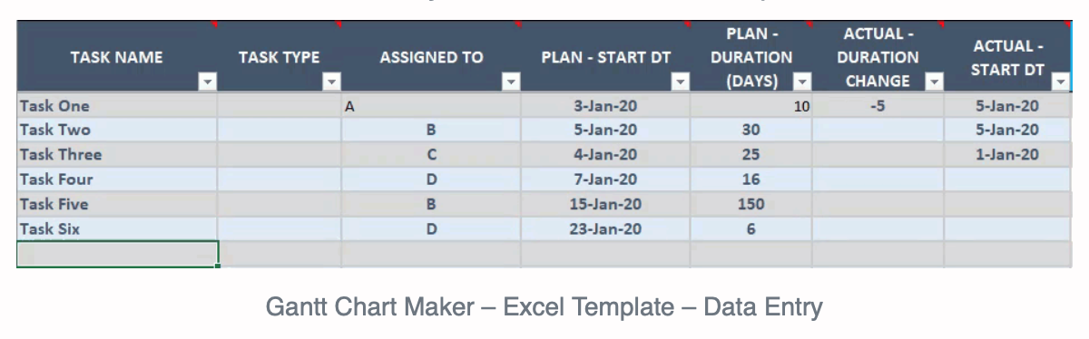Select Task Three's Assigned To cell C
This screenshot has width=1089, height=339.
click(431, 155)
